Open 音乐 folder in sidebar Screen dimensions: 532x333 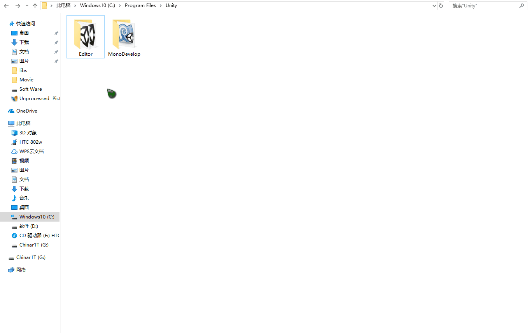pos(24,198)
